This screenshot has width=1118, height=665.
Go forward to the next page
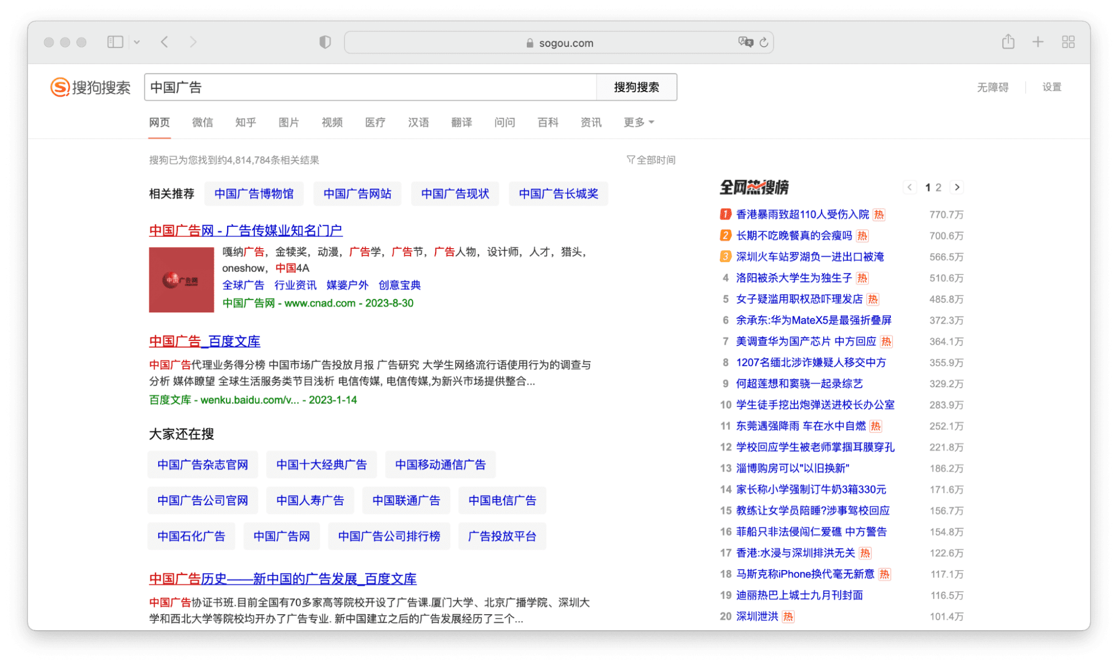(193, 42)
